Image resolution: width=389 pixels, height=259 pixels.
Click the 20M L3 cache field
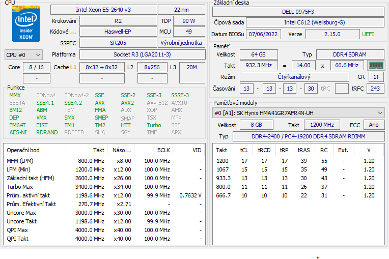click(x=192, y=72)
